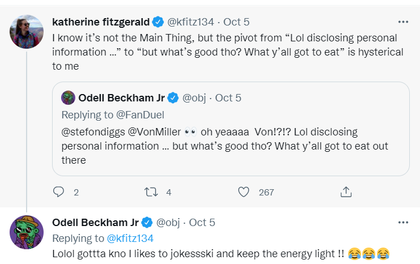Open the more options menu on Katherine's tweet

[403, 22]
